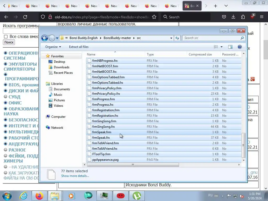Select Network in navigation pane
Image resolution: width=268 pixels, height=201 pixels.
(x=57, y=127)
